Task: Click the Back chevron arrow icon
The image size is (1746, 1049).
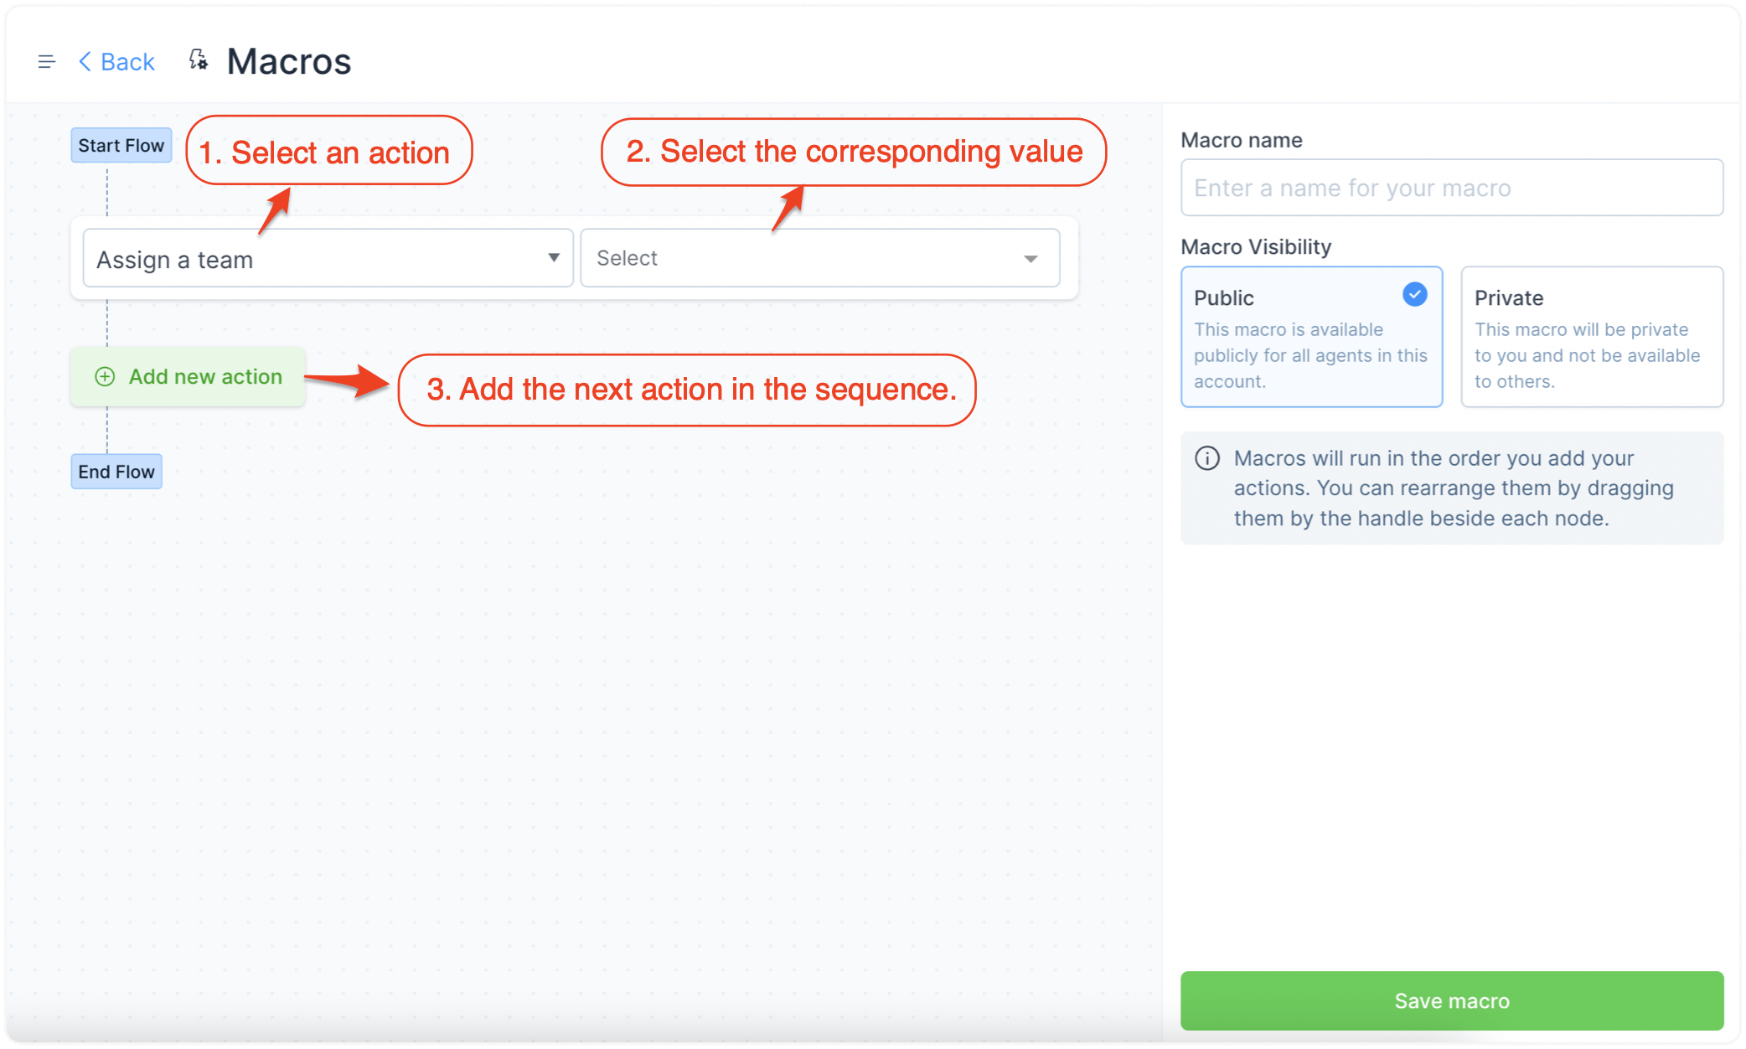Action: pyautogui.click(x=85, y=62)
